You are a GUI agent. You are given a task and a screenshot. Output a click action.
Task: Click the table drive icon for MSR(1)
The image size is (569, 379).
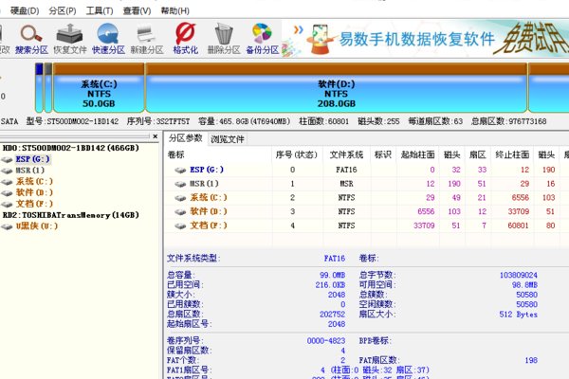[x=180, y=184]
